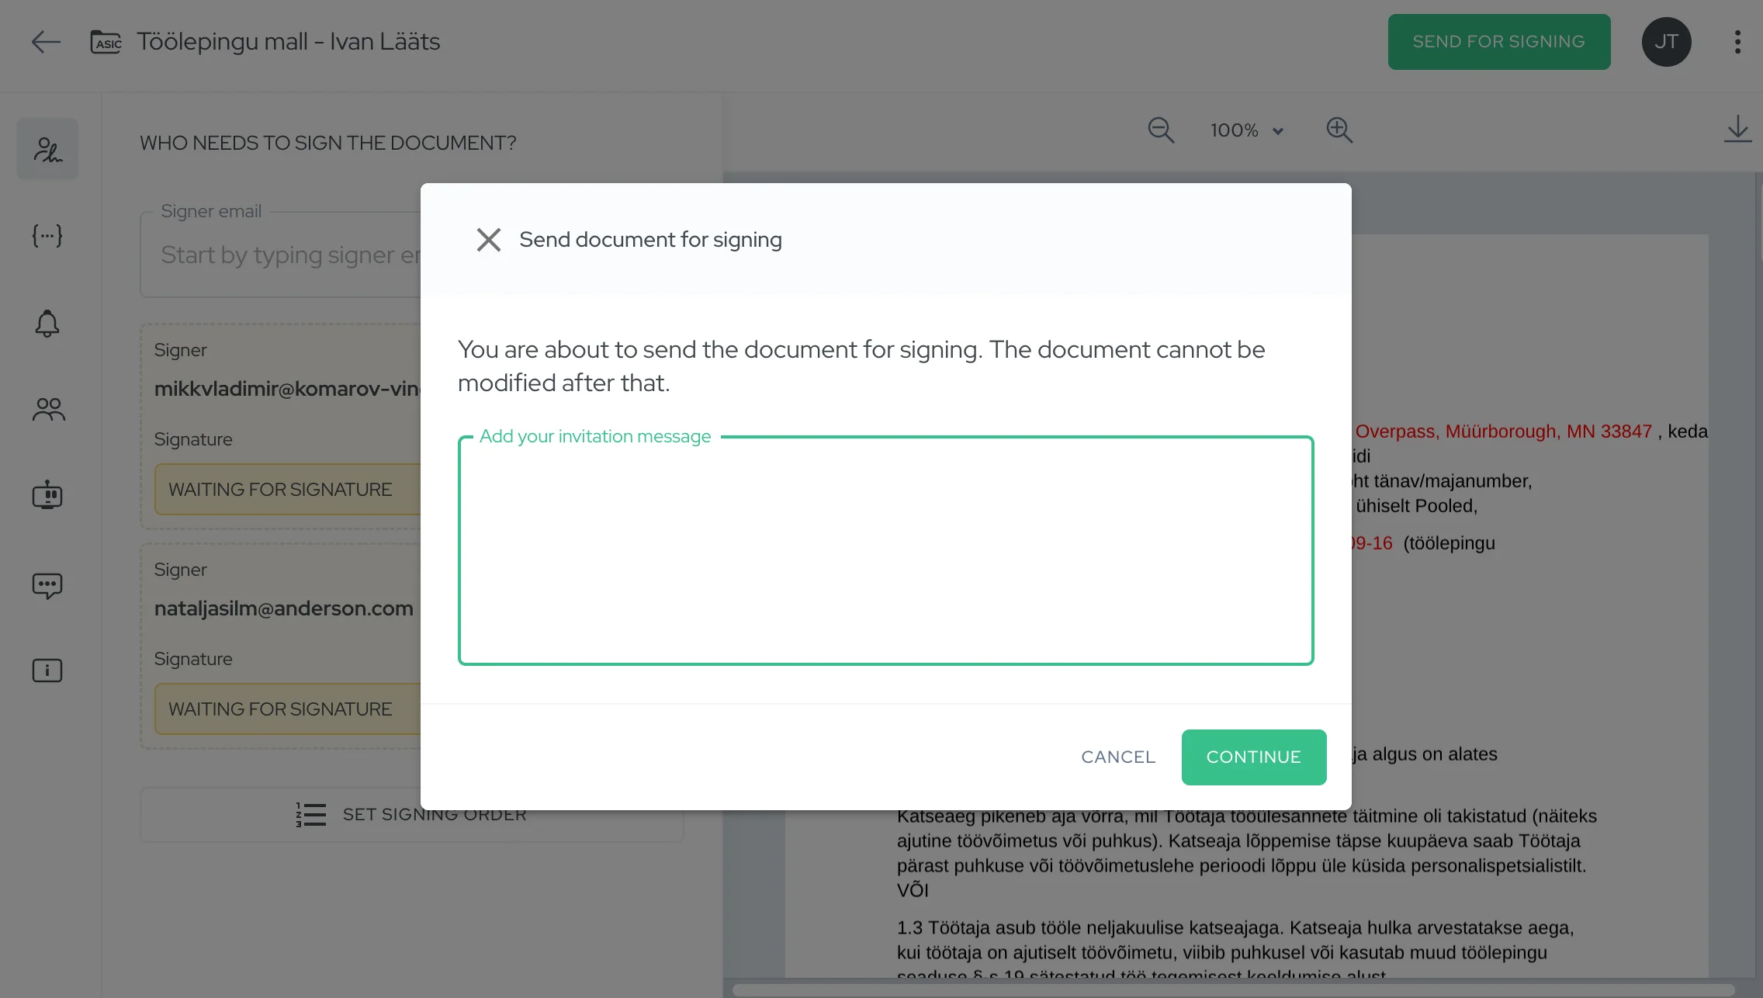Open the notifications bell icon
The image size is (1763, 998).
[x=47, y=324]
